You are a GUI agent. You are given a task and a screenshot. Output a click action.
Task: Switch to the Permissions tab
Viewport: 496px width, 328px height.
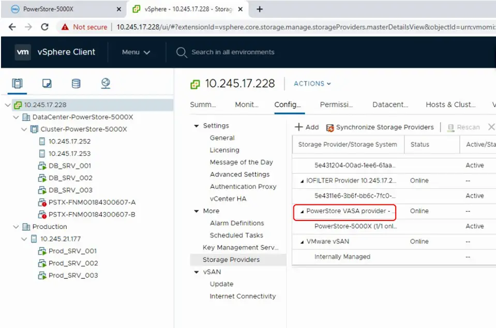336,105
